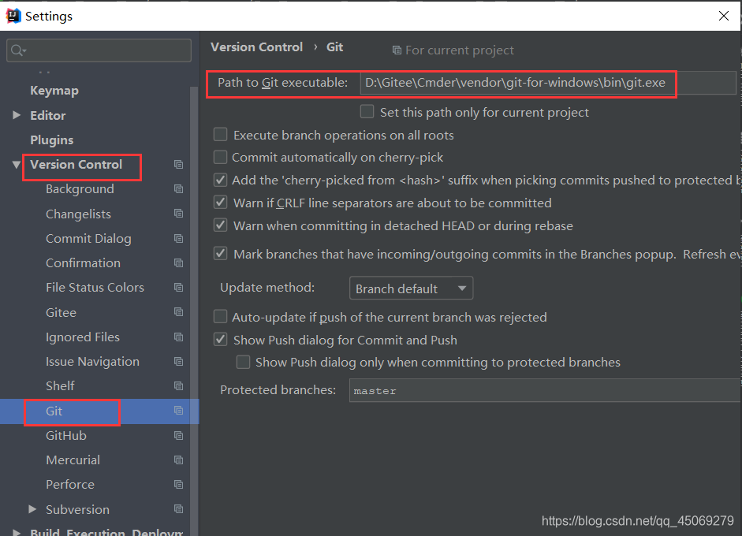
Task: Expand the Subversion node
Action: (x=32, y=509)
